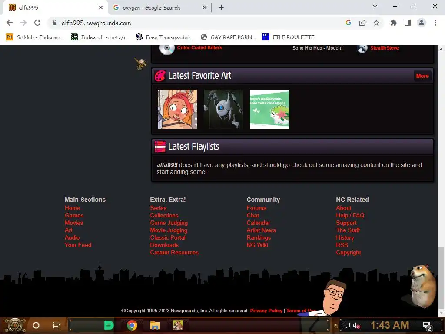Open the FILE ROULETTE bookmark
The width and height of the screenshot is (445, 334).
click(x=289, y=37)
